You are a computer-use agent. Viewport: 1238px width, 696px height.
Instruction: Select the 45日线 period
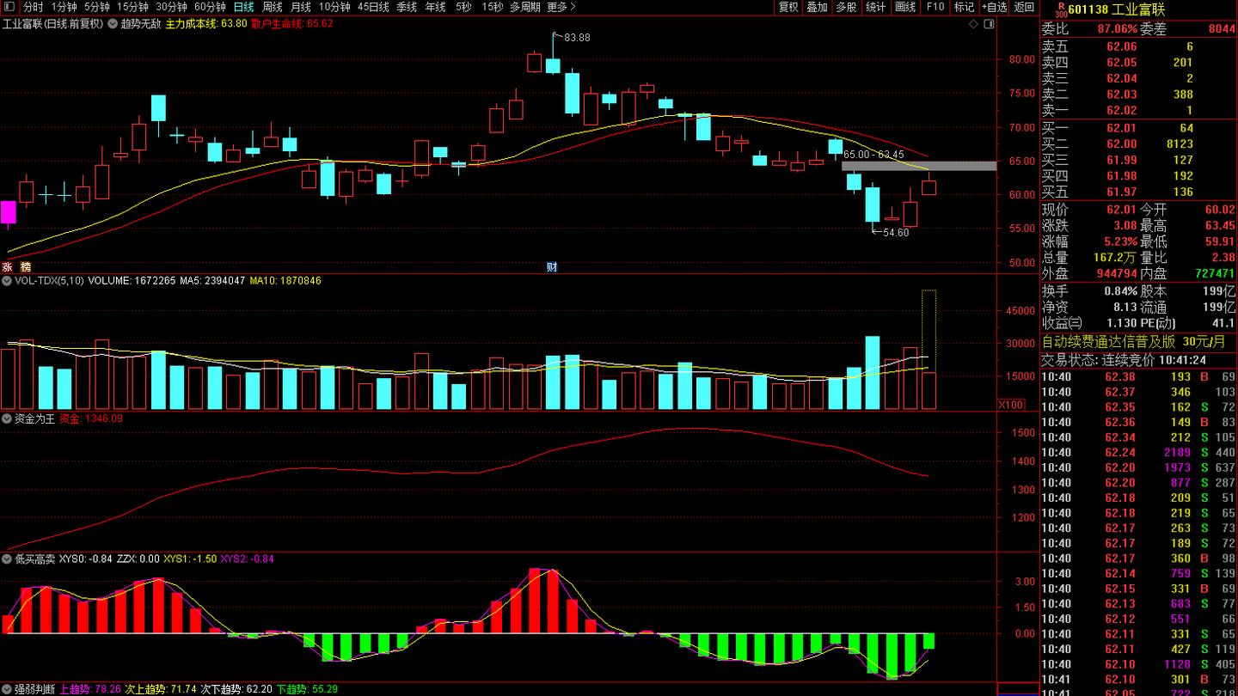(373, 7)
